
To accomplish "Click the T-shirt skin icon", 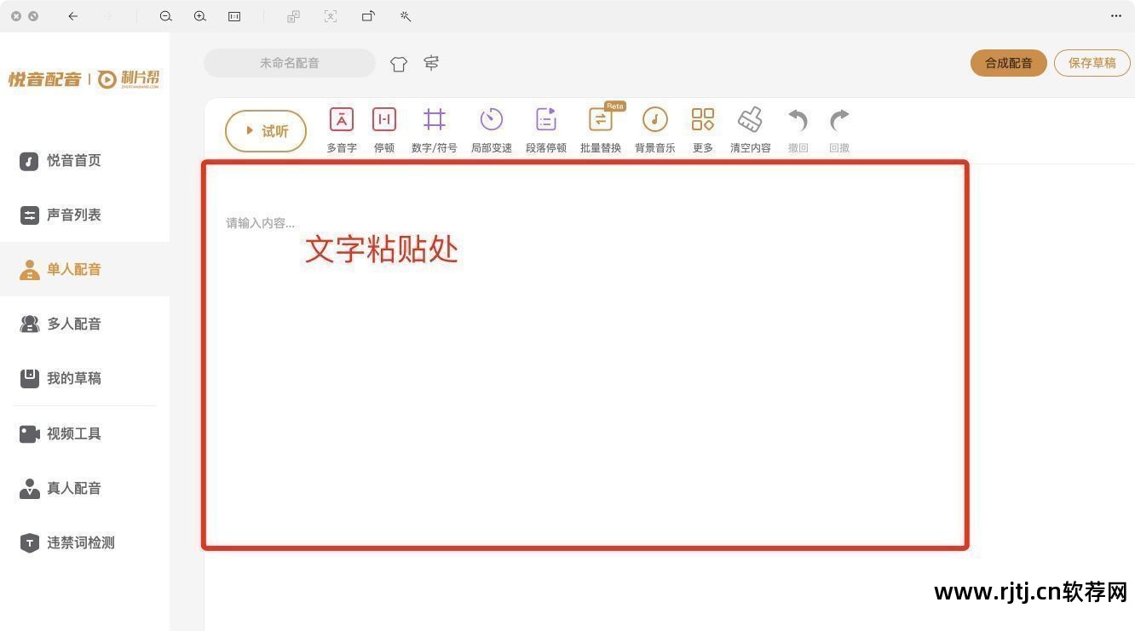I will click(x=399, y=64).
